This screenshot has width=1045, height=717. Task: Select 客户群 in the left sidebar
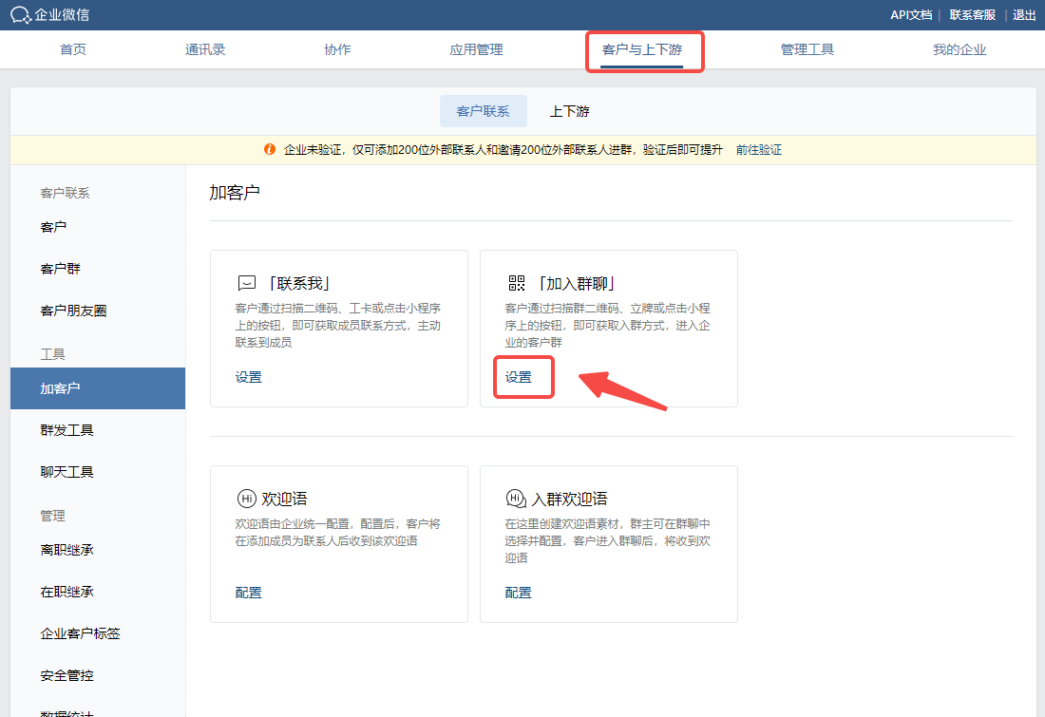[61, 269]
